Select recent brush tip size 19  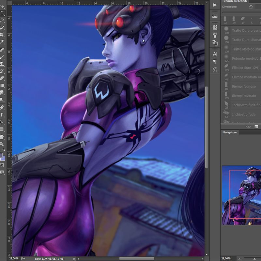(243, 20)
